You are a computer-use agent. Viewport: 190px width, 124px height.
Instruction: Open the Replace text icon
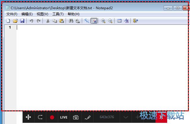[78, 21]
